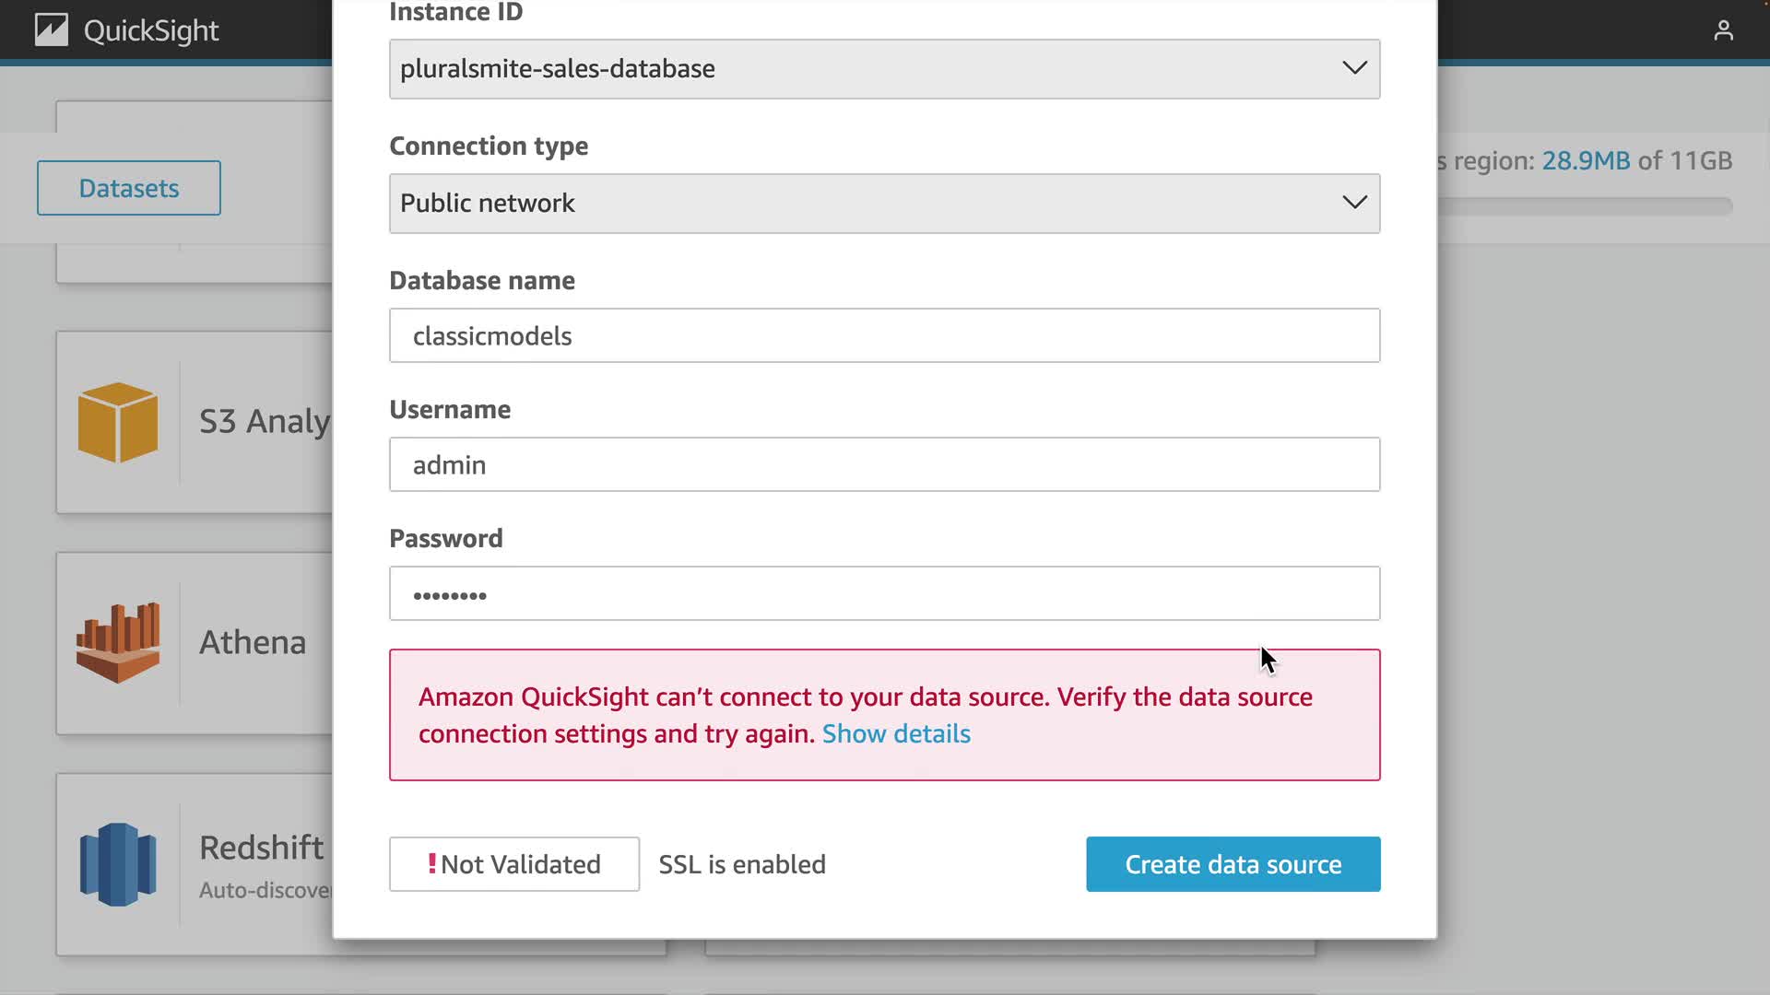1770x995 pixels.
Task: Select the Redshift data source icon
Action: [118, 864]
